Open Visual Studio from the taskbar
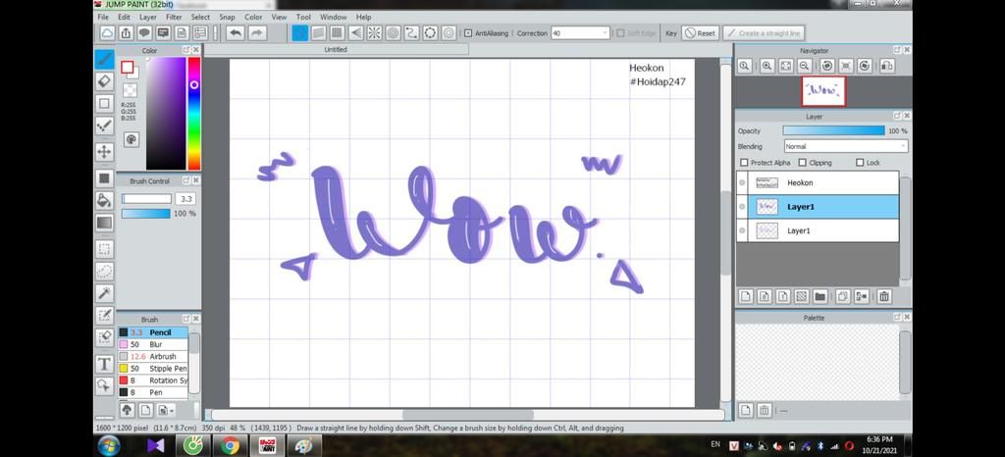 pyautogui.click(x=156, y=445)
